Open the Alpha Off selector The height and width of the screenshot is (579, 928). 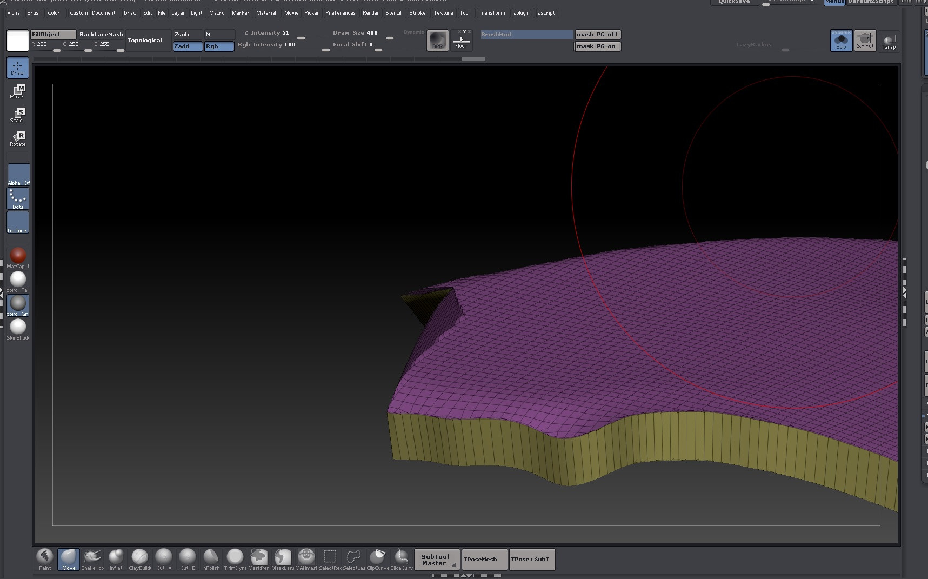18,175
